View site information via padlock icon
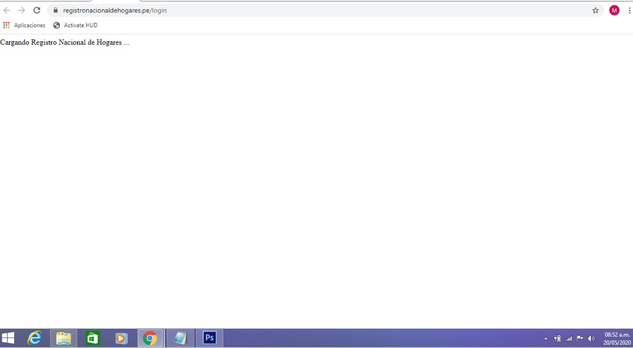Viewport: 633px width, 348px height. 55,10
